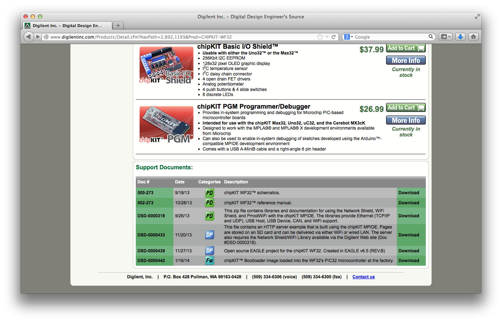Add chipKIT Basic I/O Shield to cart

(406, 48)
